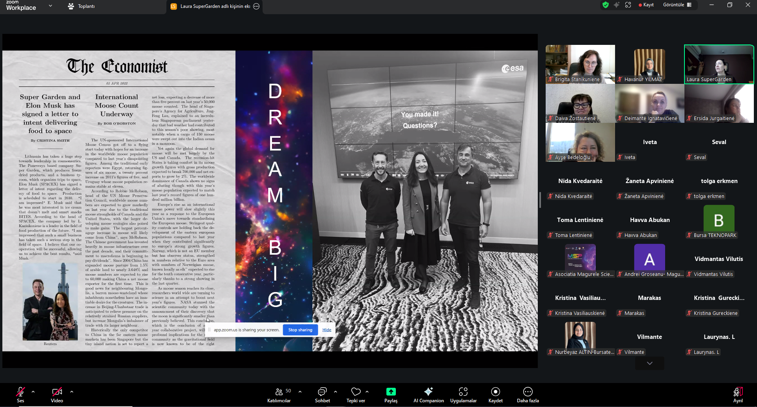The image size is (757, 407).
Task: Open the Sohbet chat panel
Action: pos(322,395)
